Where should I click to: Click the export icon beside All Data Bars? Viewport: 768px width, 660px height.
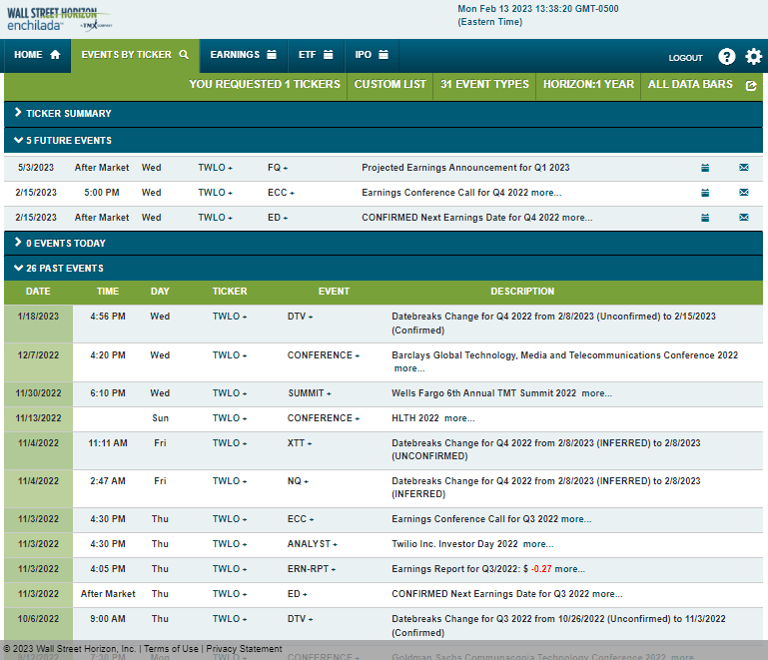(x=751, y=86)
